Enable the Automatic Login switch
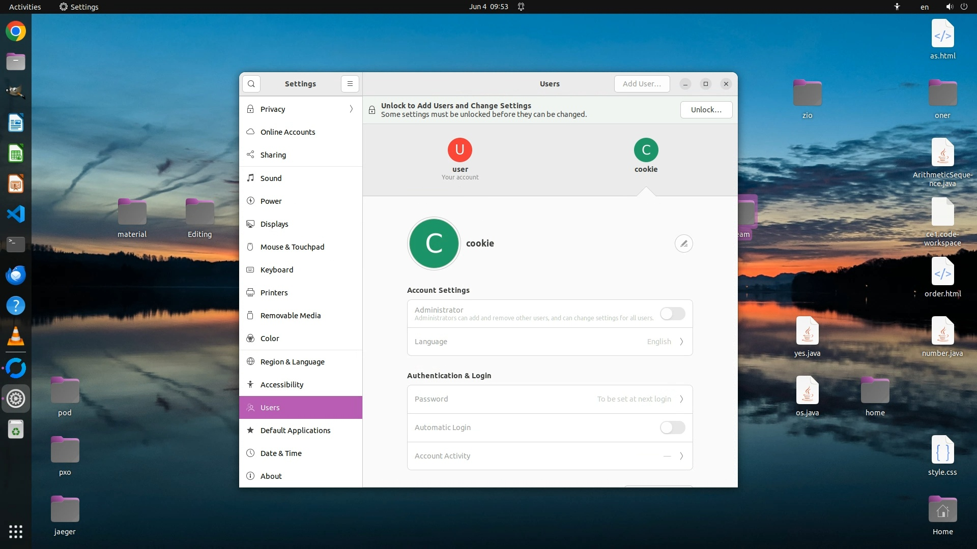Screen dimensions: 977x549 point(672,428)
